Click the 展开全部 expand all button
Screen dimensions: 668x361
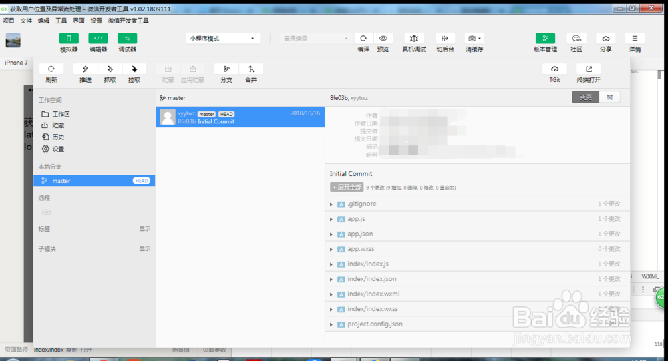click(x=347, y=187)
